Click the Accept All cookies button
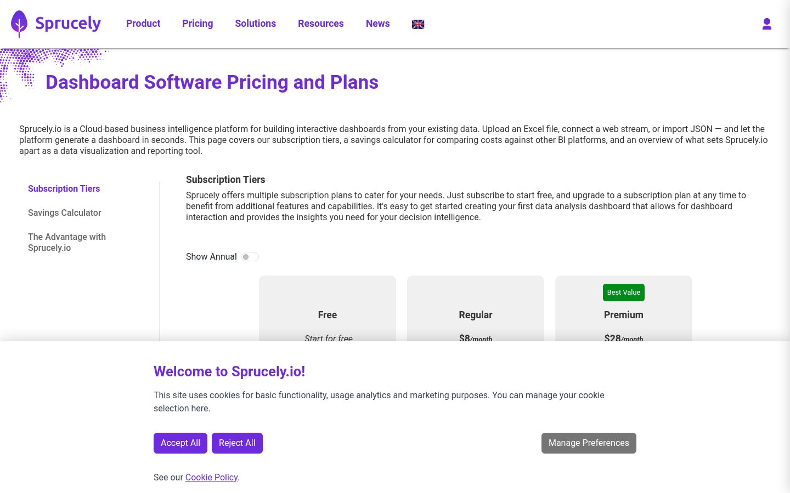 click(180, 443)
